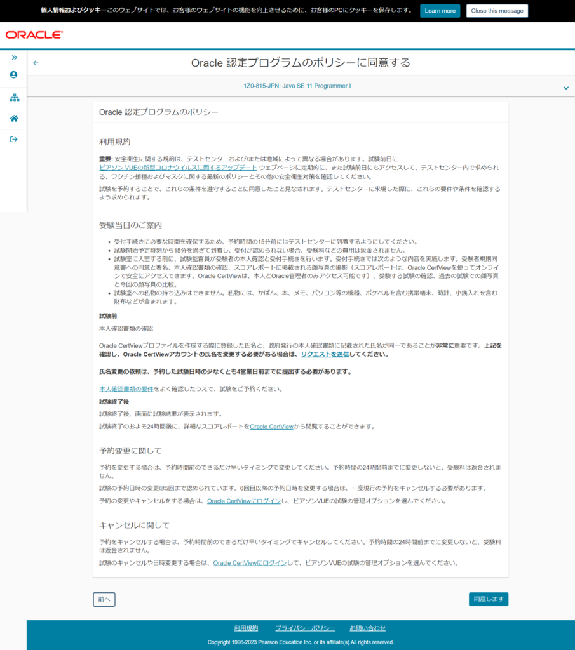Dismiss cookie notice with Close this message
575x650 pixels.
pyautogui.click(x=497, y=10)
